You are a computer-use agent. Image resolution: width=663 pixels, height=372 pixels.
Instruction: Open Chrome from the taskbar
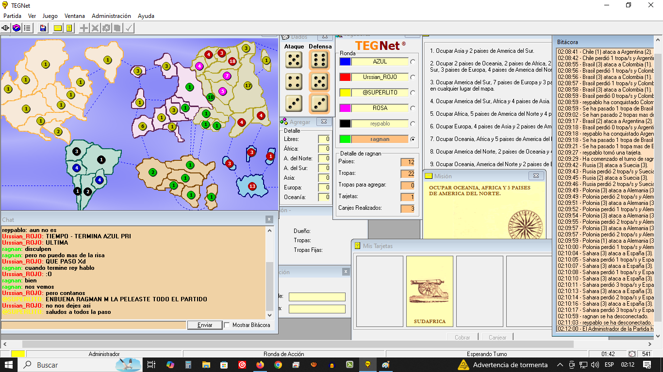pyautogui.click(x=278, y=365)
